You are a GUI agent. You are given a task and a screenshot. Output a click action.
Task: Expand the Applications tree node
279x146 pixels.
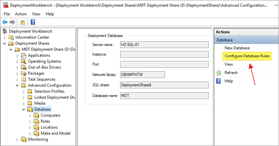pyautogui.click(x=17, y=55)
